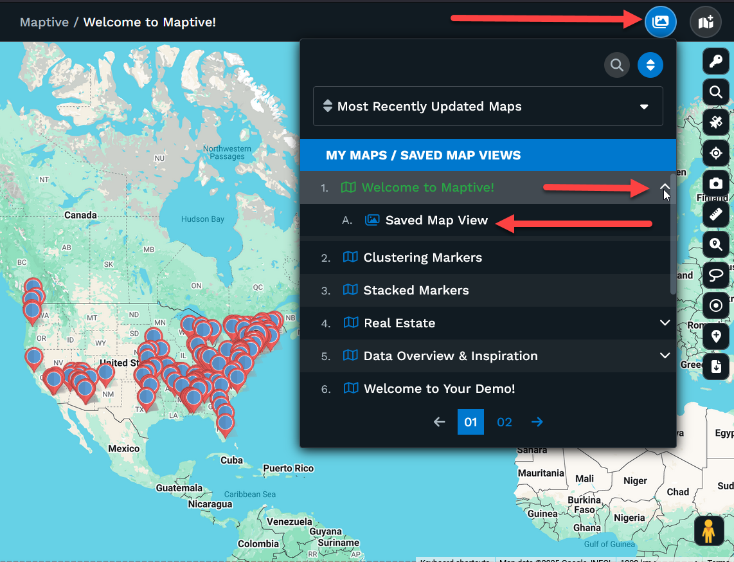The width and height of the screenshot is (734, 562).
Task: Go to page 02 of maps list
Action: 504,422
